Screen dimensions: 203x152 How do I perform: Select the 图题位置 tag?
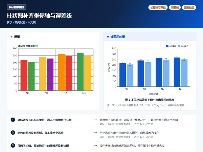(189, 7)
